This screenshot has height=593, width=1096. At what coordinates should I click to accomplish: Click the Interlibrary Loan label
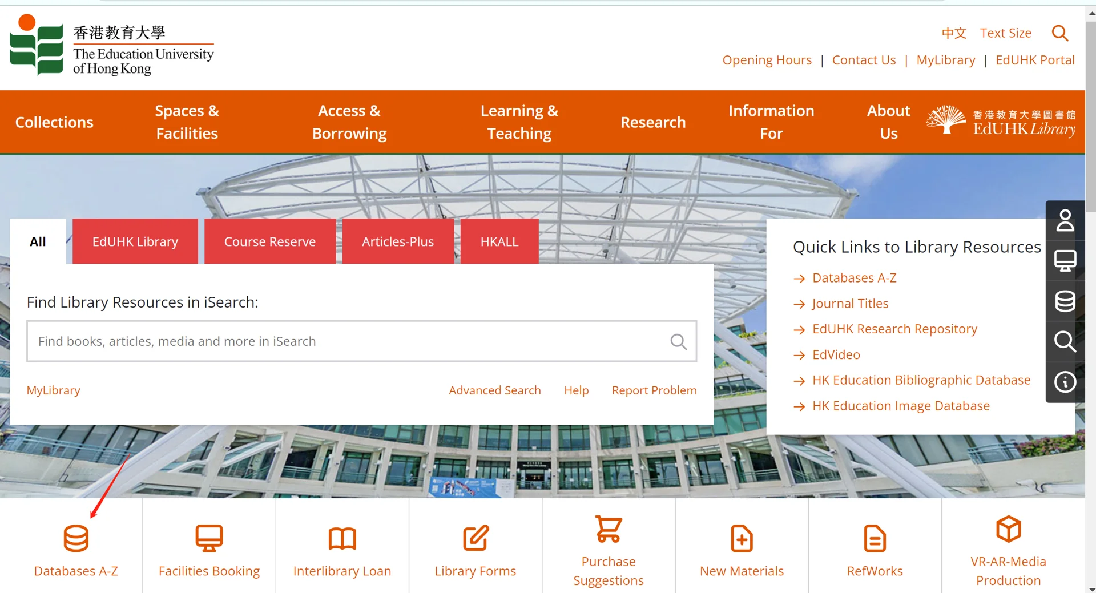(x=342, y=571)
